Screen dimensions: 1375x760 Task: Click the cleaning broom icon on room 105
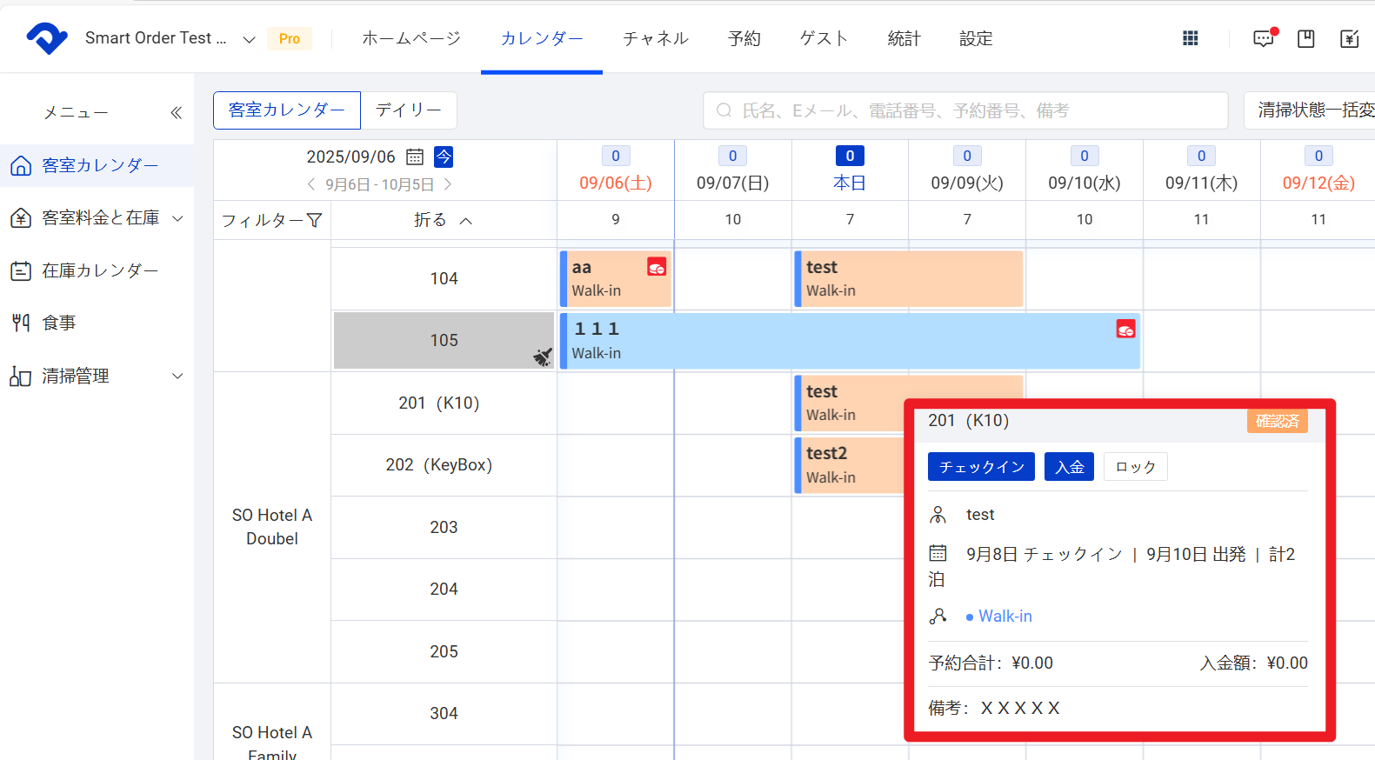pos(543,357)
